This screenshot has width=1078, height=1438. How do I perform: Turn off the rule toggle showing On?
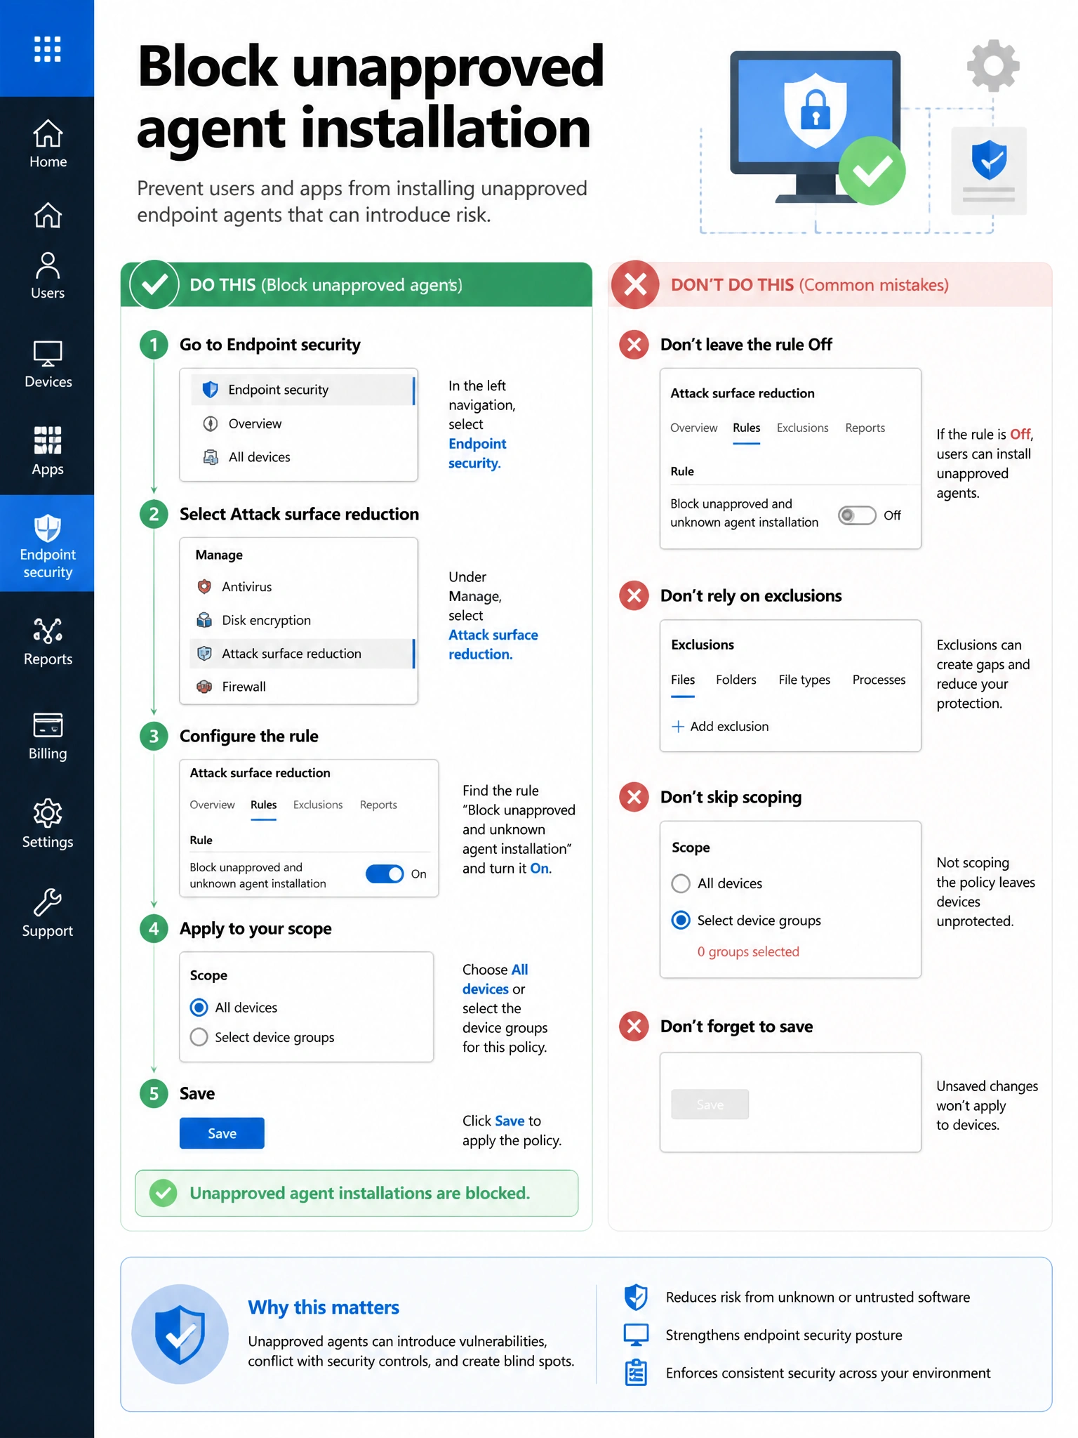pos(385,873)
